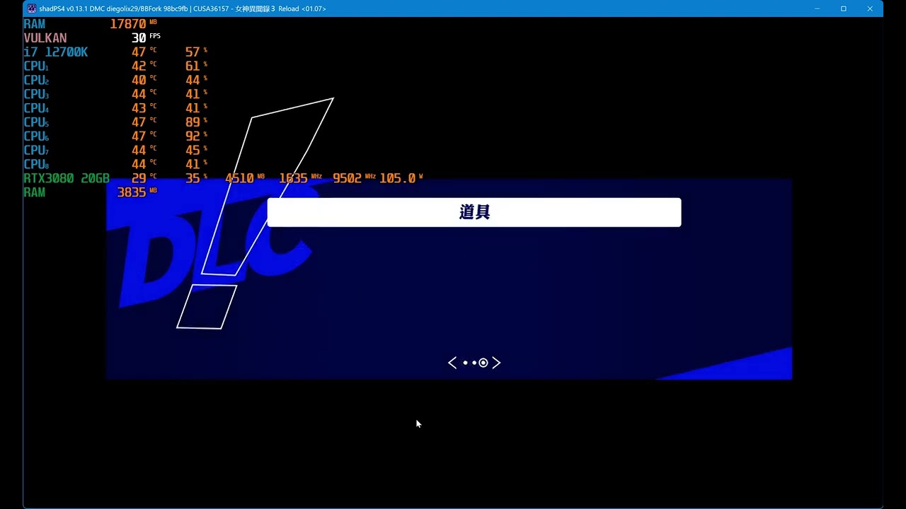Click the VULKAN overlay label
Screen dimensions: 906x509
[45, 38]
